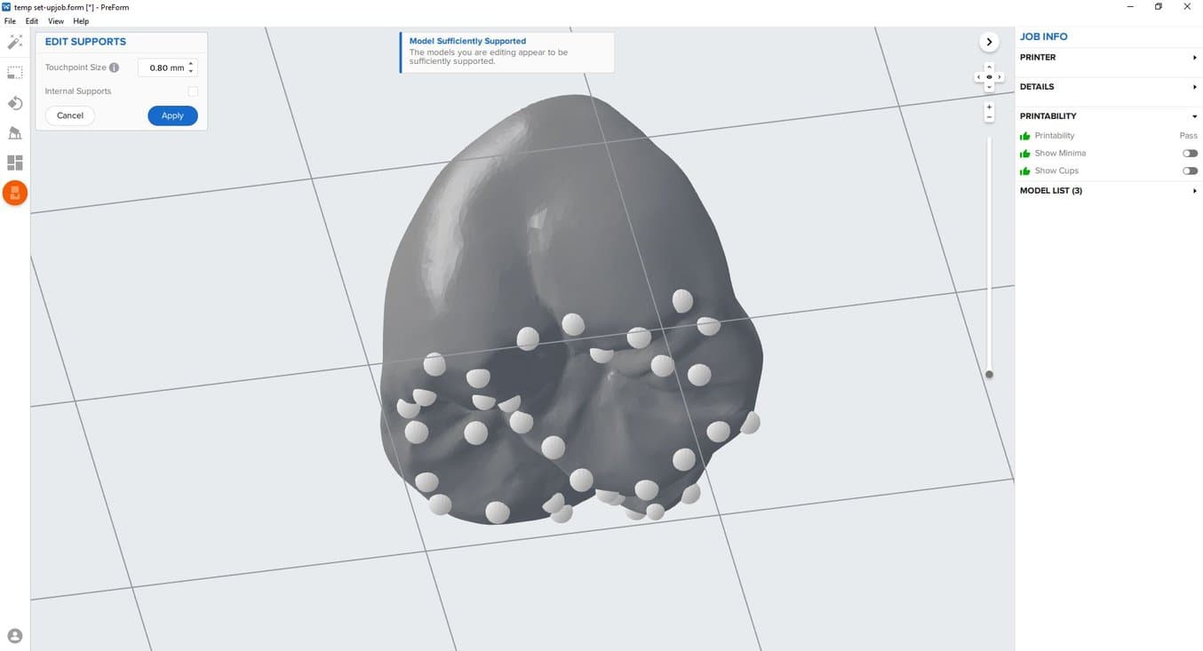Open the File menu
Viewport: 1203px width, 651px height.
click(x=10, y=21)
